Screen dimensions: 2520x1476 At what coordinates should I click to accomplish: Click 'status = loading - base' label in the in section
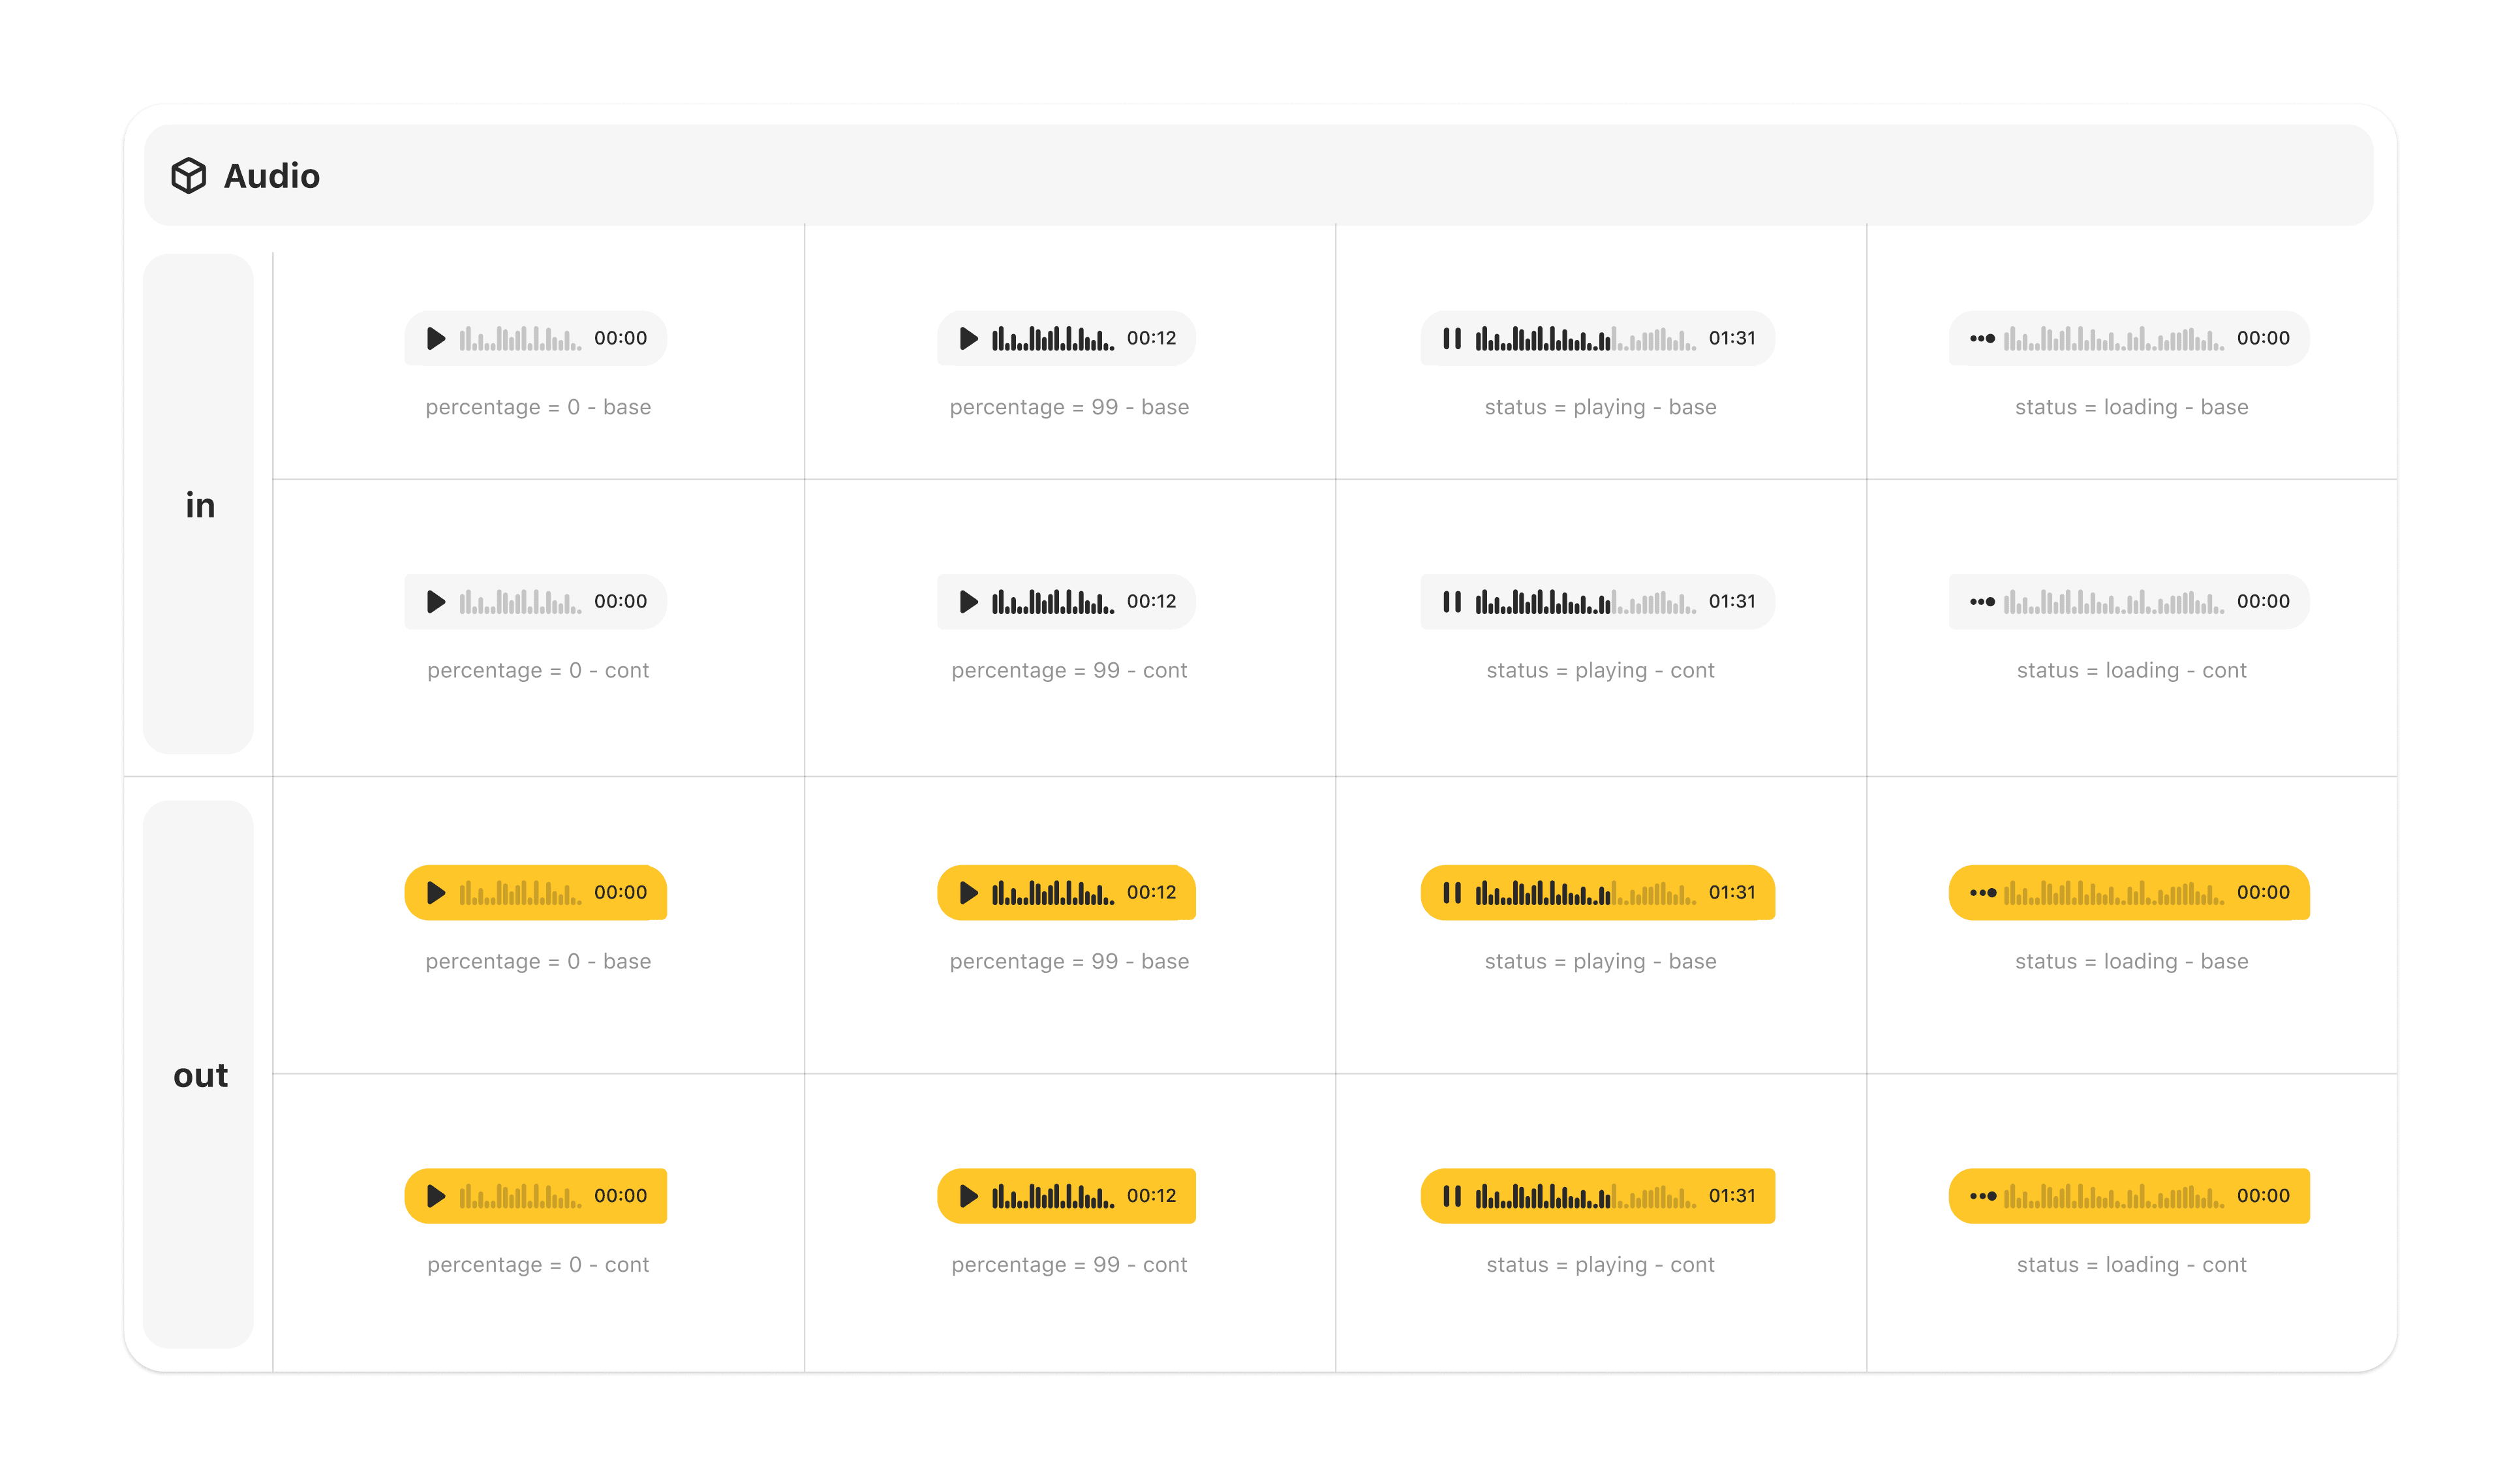tap(2131, 407)
